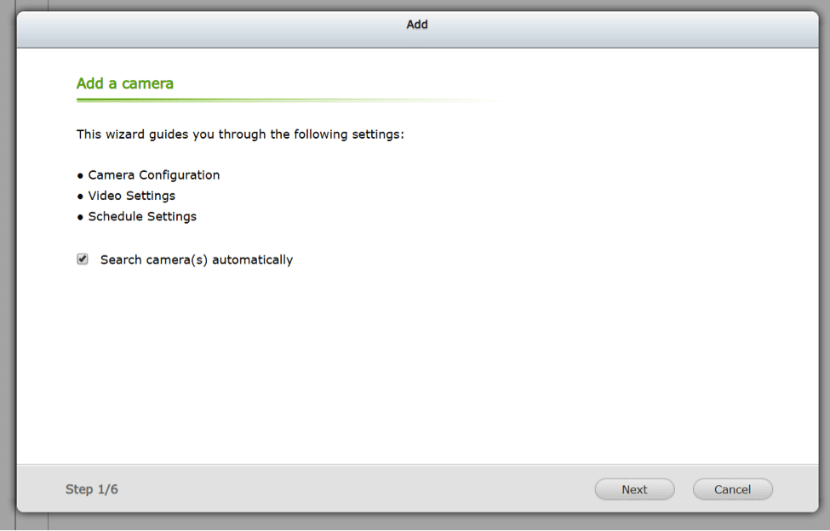This screenshot has height=531, width=830.
Task: Click the bullet dot beside Camera Configuration
Action: click(x=81, y=175)
